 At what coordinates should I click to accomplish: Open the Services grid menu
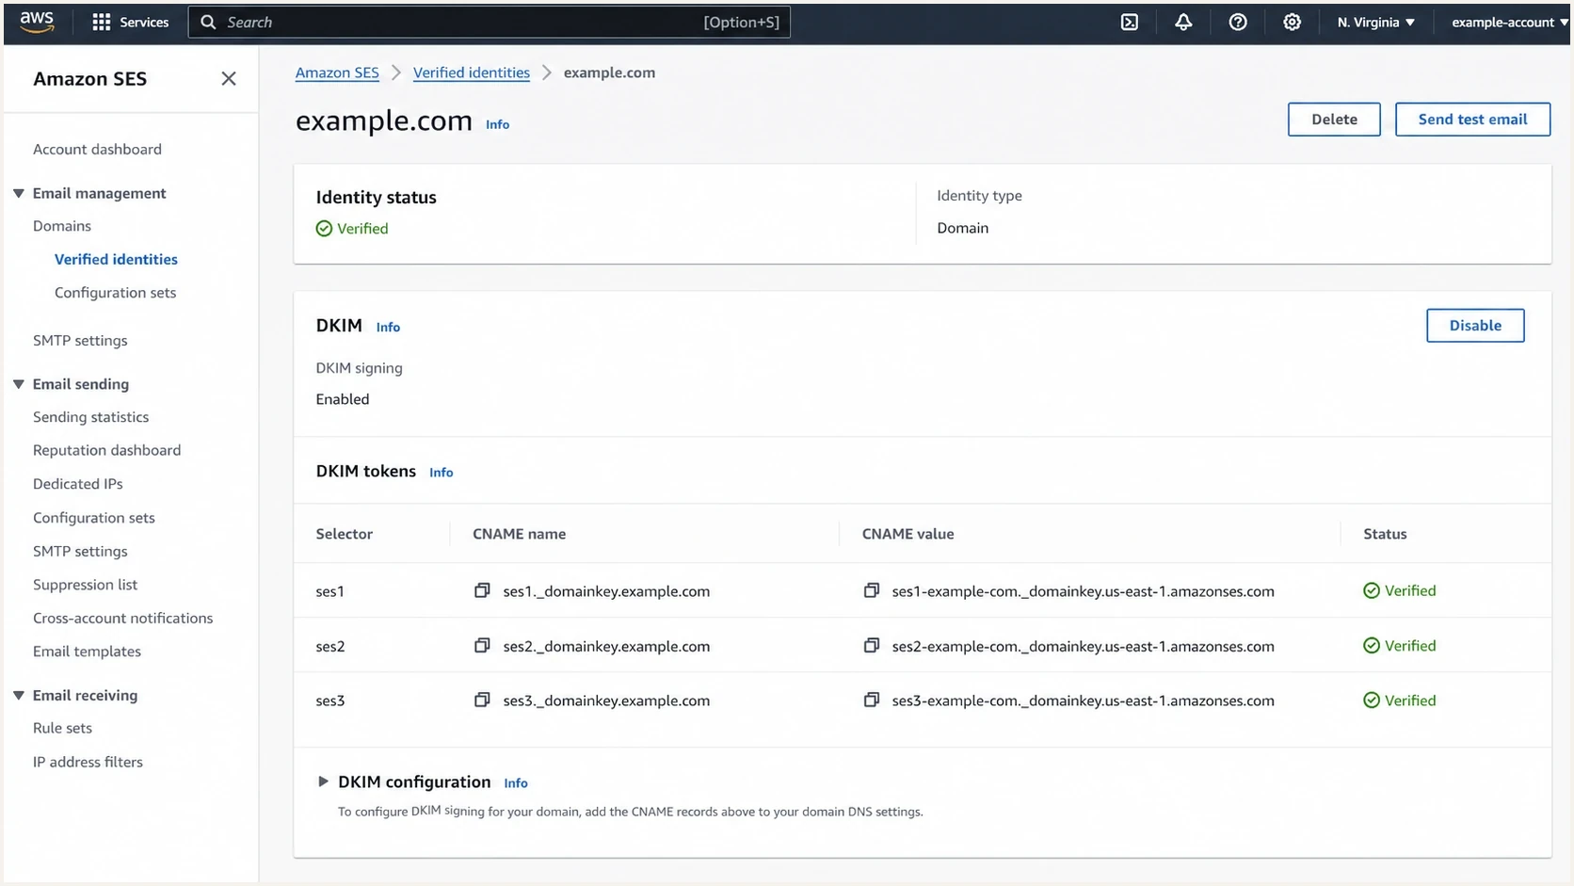point(130,22)
